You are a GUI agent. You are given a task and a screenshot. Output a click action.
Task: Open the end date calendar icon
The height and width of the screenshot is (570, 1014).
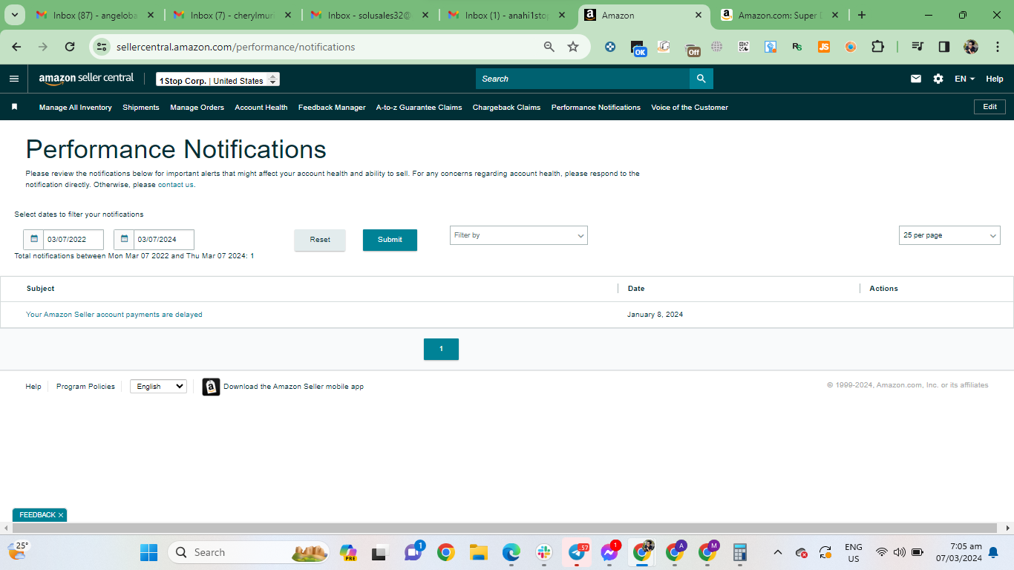coord(125,239)
